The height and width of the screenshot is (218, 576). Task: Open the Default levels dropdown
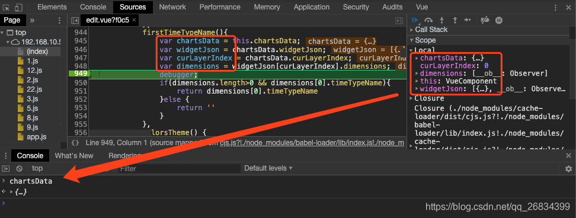tap(268, 168)
